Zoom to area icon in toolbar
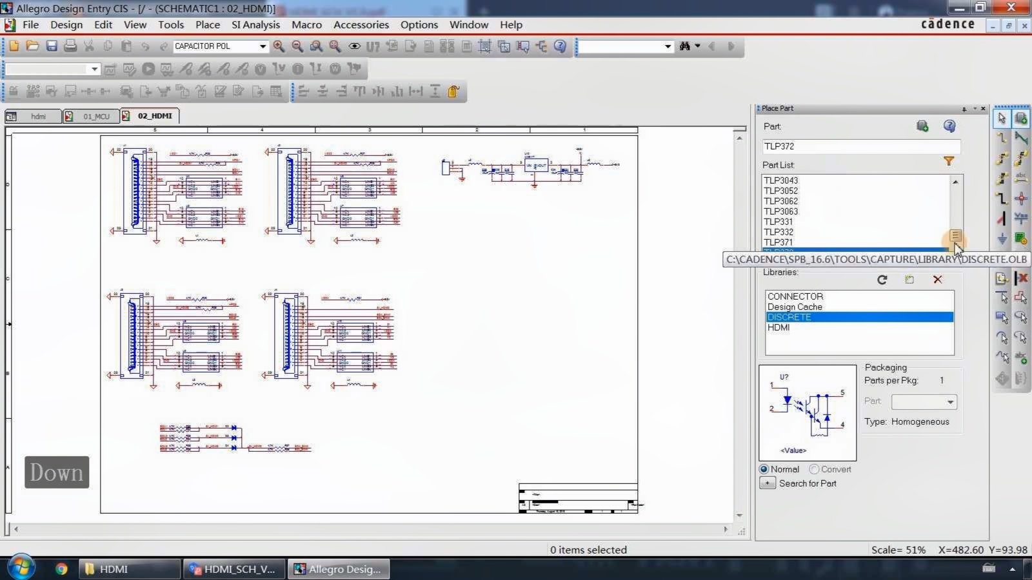Viewport: 1032px width, 580px height. point(316,46)
